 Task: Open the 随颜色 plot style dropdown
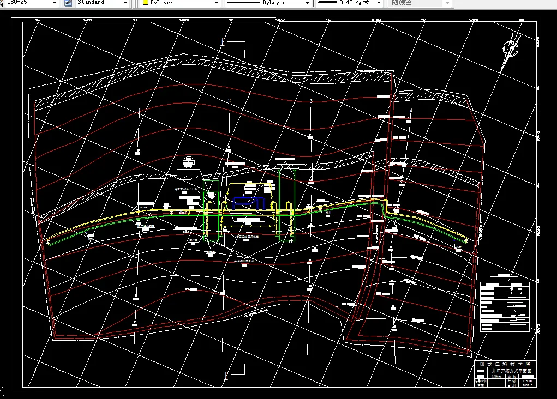(x=447, y=3)
